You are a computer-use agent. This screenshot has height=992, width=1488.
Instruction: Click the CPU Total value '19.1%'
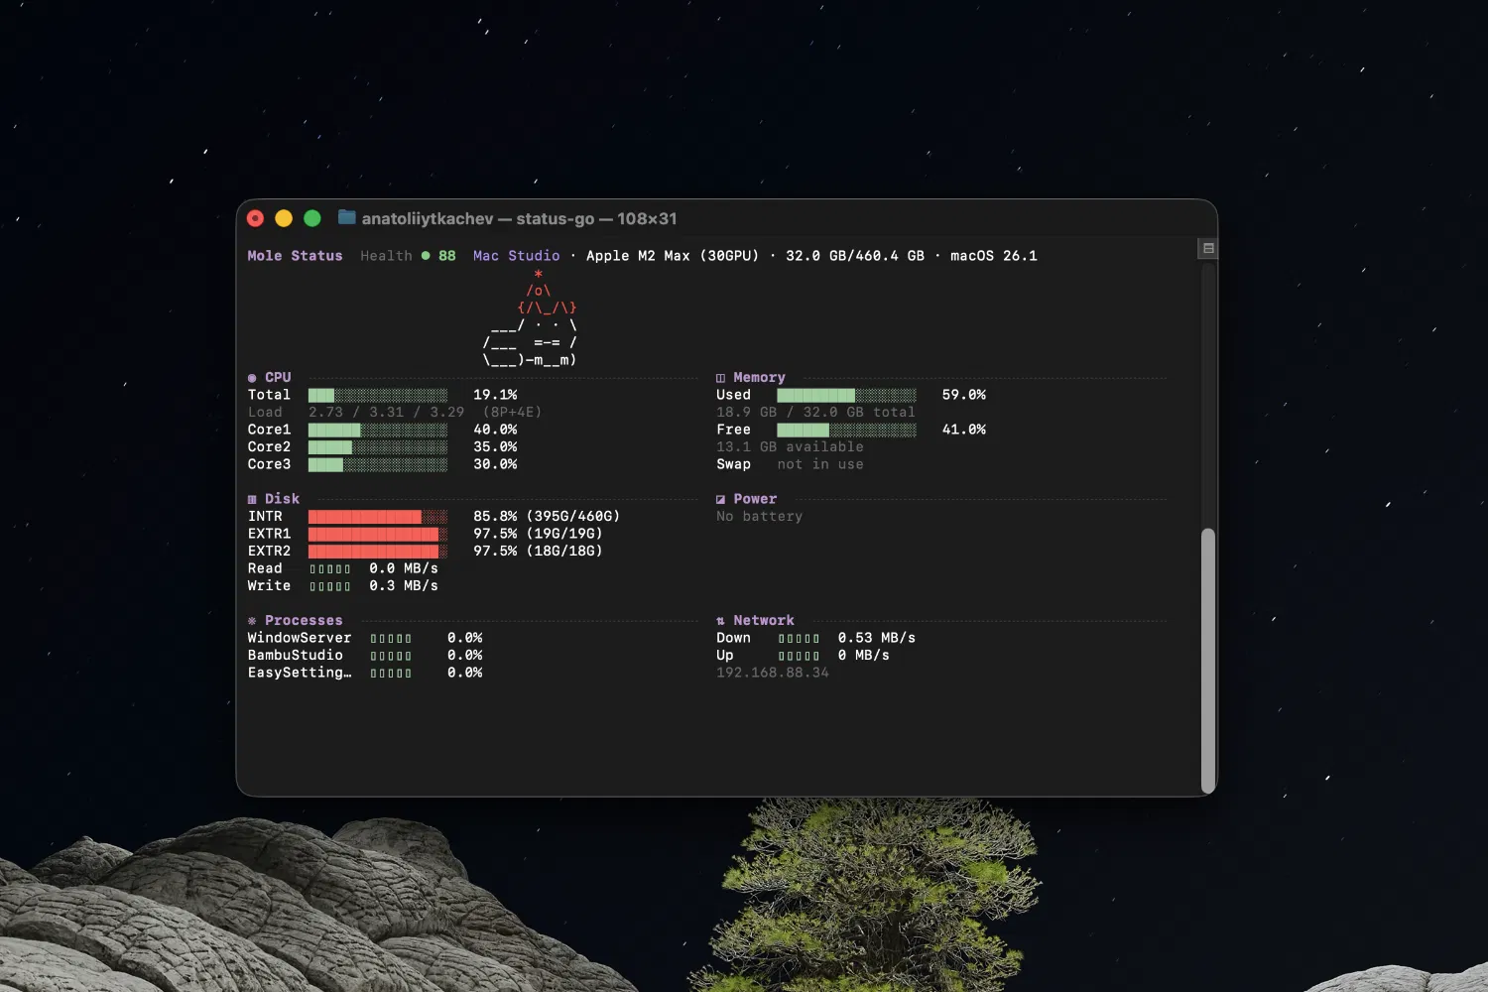pos(495,395)
